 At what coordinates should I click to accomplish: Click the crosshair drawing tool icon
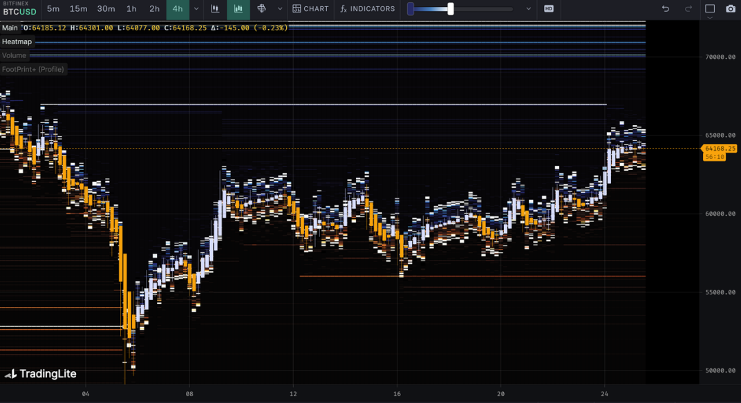262,9
